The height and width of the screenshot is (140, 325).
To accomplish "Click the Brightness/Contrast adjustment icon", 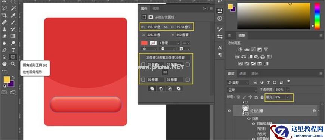I will (x=240, y=49).
